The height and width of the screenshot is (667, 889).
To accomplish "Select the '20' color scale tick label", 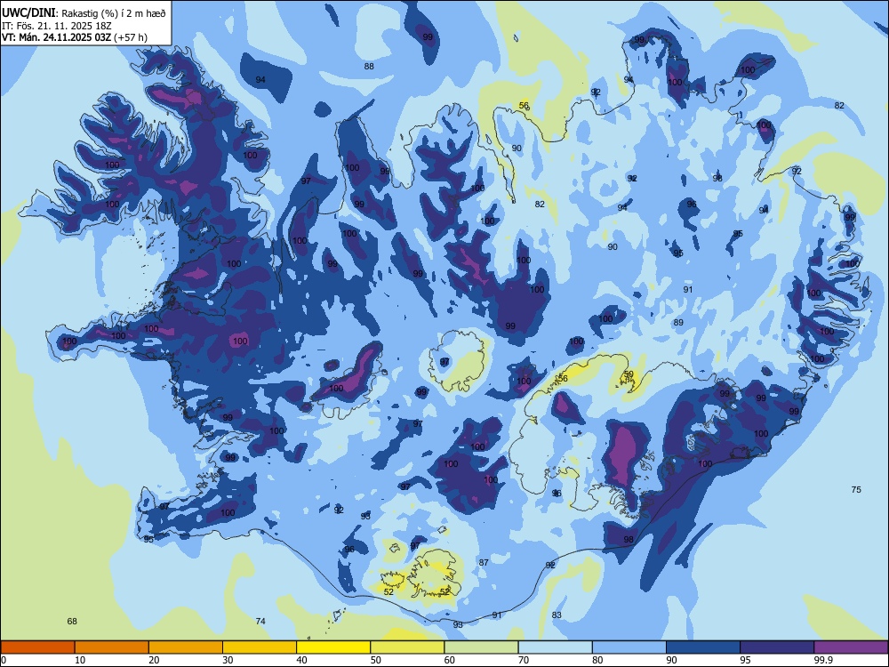I will tap(154, 660).
